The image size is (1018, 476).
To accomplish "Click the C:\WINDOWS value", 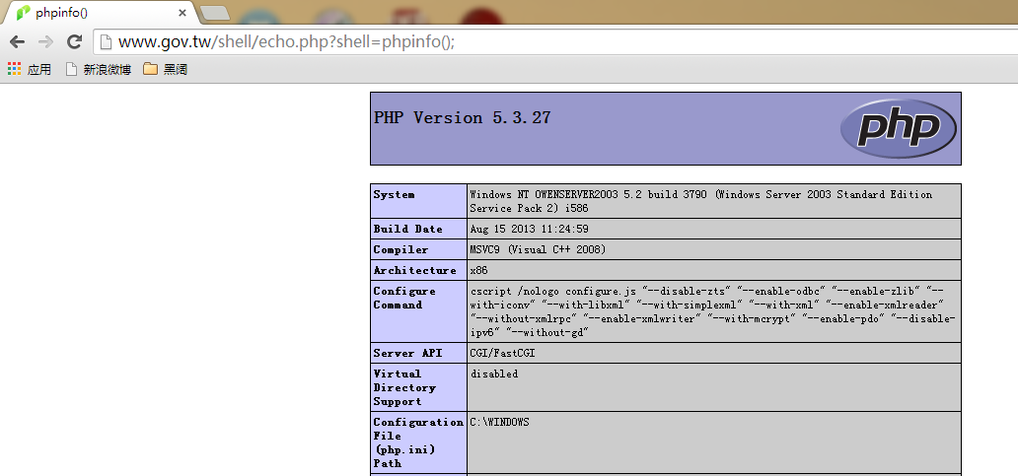I will (499, 422).
